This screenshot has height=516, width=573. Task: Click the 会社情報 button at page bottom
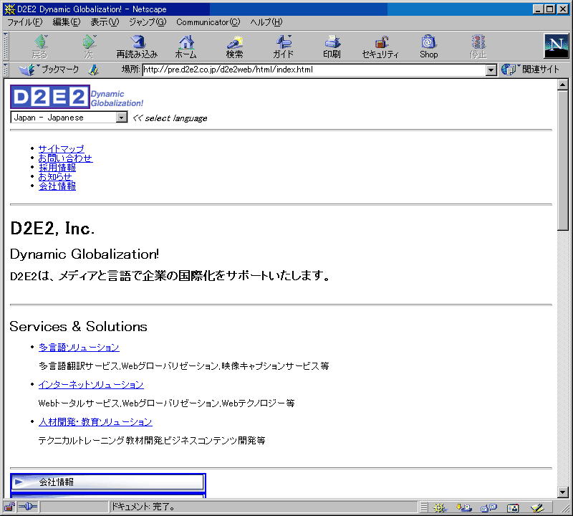108,482
